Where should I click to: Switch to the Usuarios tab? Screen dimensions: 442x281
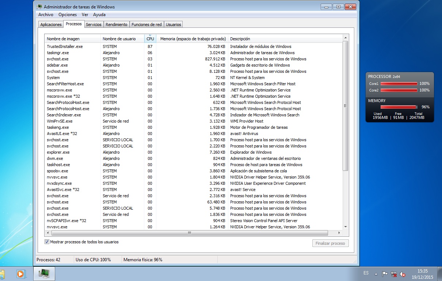173,25
